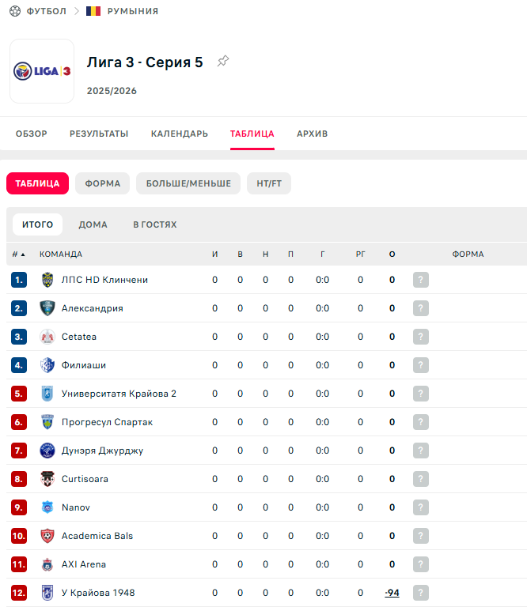Viewport: 527px width, 607px height.
Task: Click the pin icon next to league title
Action: pos(223,62)
